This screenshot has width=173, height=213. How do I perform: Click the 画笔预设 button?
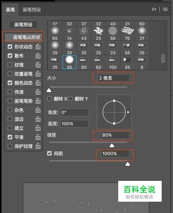pyautogui.click(x=23, y=24)
